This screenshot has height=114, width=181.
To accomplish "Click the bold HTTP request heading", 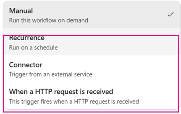I will coord(61,92).
